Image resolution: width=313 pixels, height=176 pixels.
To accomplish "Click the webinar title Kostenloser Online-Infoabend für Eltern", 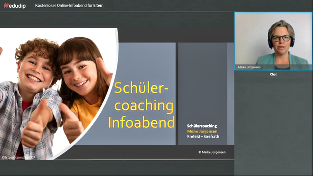I will click(69, 5).
